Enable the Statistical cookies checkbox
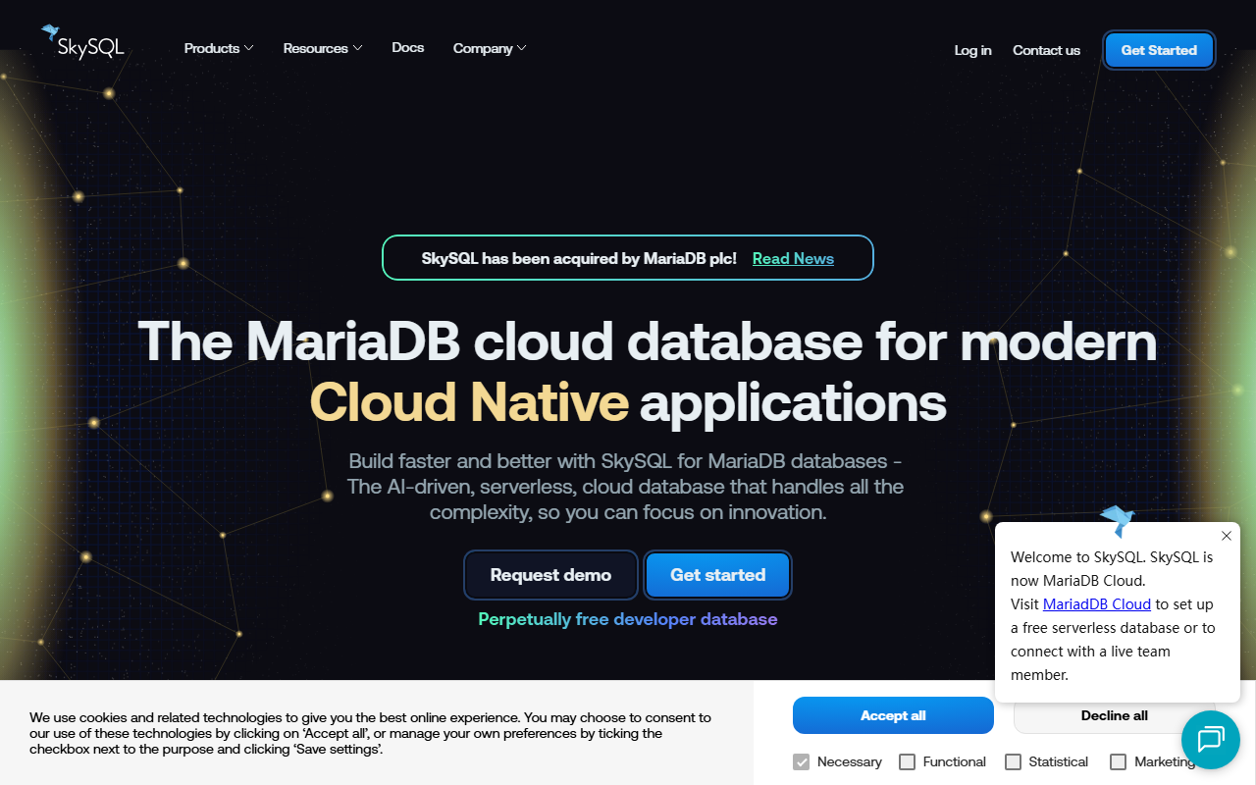1256x785 pixels. pos(1014,761)
